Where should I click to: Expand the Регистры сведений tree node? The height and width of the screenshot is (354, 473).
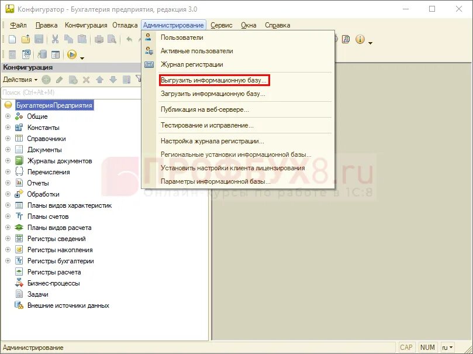click(8, 238)
